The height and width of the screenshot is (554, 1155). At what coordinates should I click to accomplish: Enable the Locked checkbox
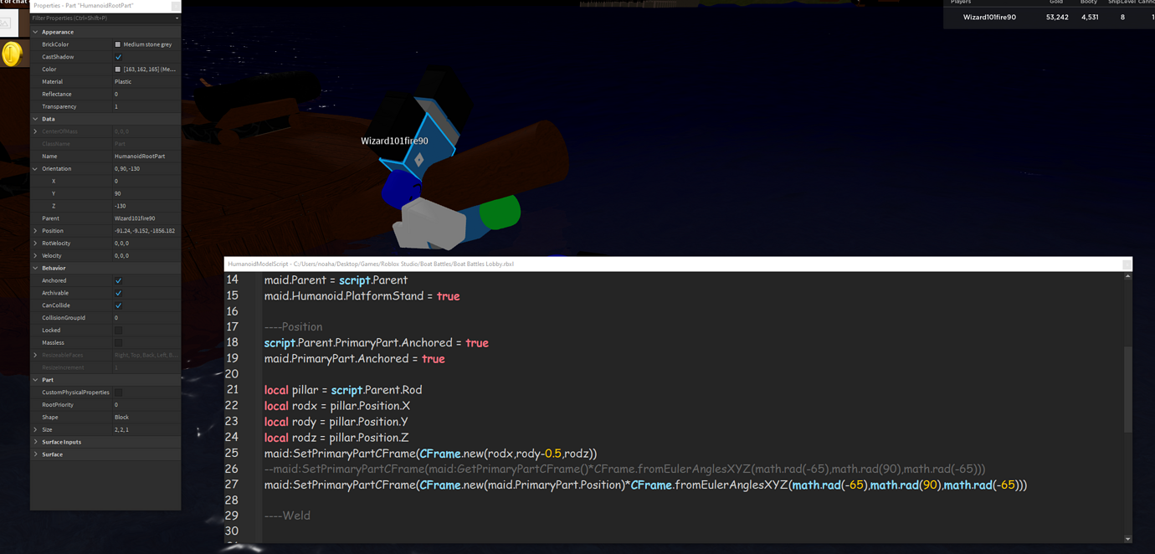tap(119, 330)
